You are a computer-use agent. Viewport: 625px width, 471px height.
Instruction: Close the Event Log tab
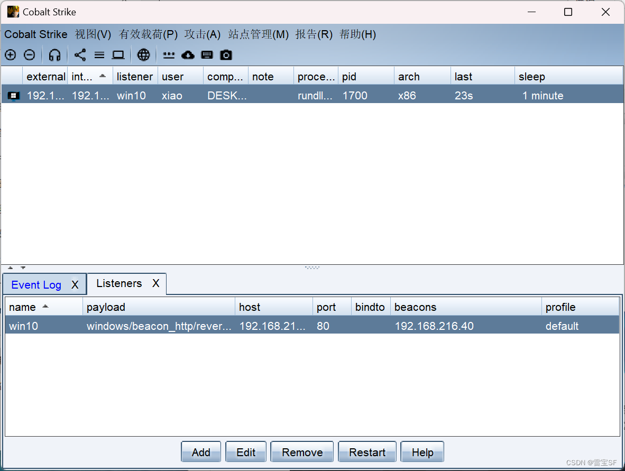point(75,285)
